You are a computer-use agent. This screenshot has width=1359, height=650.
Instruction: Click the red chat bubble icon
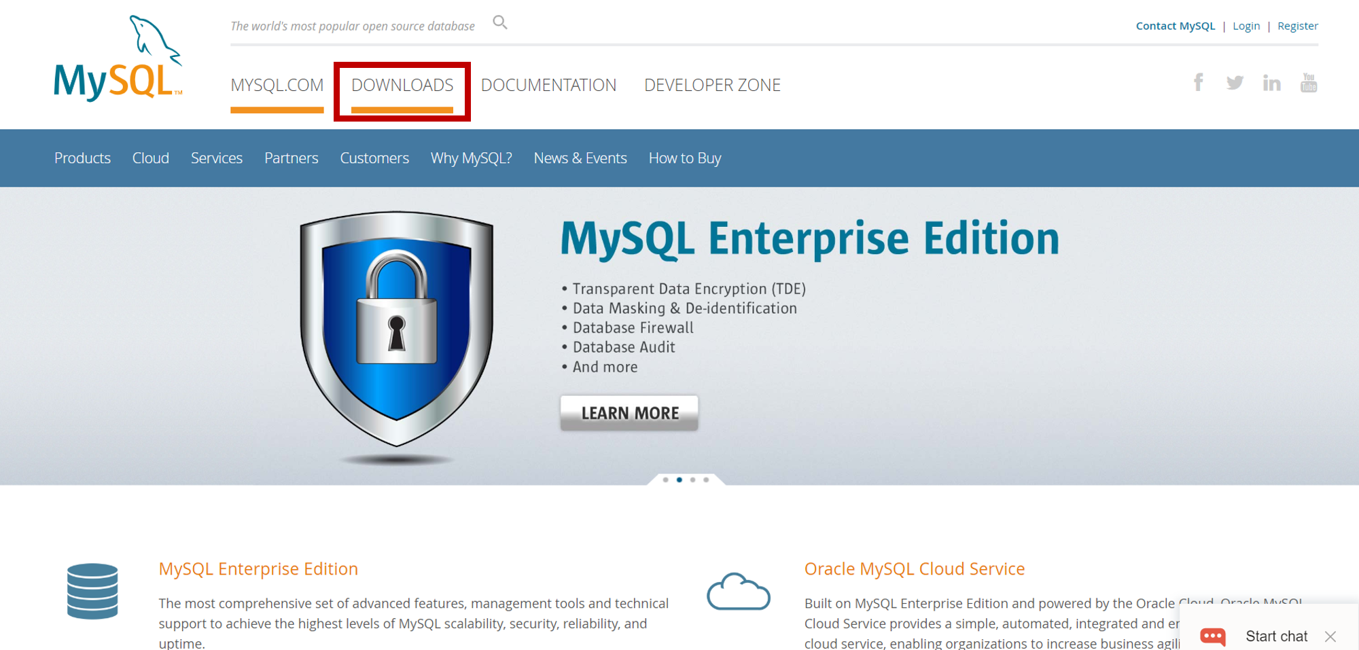(1213, 636)
